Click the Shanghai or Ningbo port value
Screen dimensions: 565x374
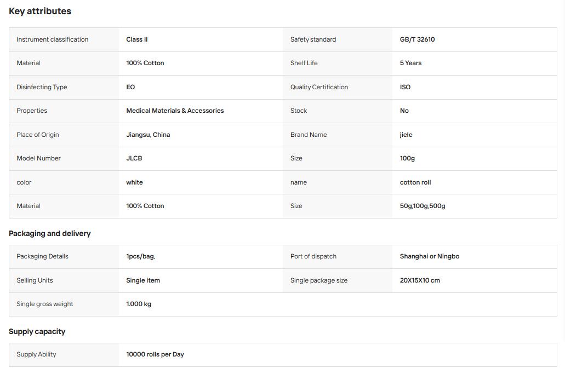coord(430,256)
